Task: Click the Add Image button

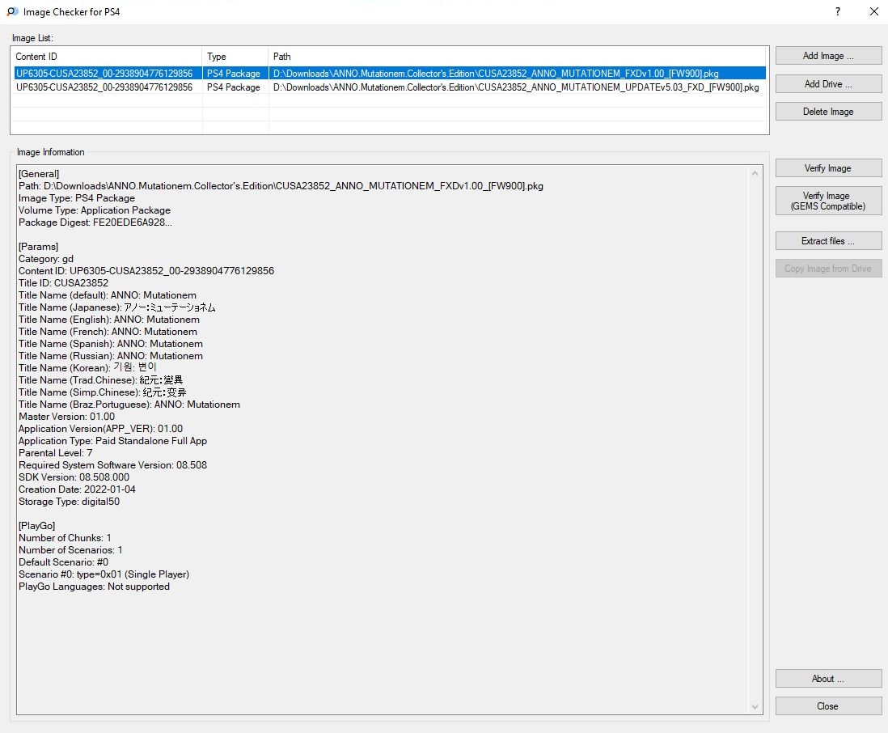Action: [x=828, y=56]
